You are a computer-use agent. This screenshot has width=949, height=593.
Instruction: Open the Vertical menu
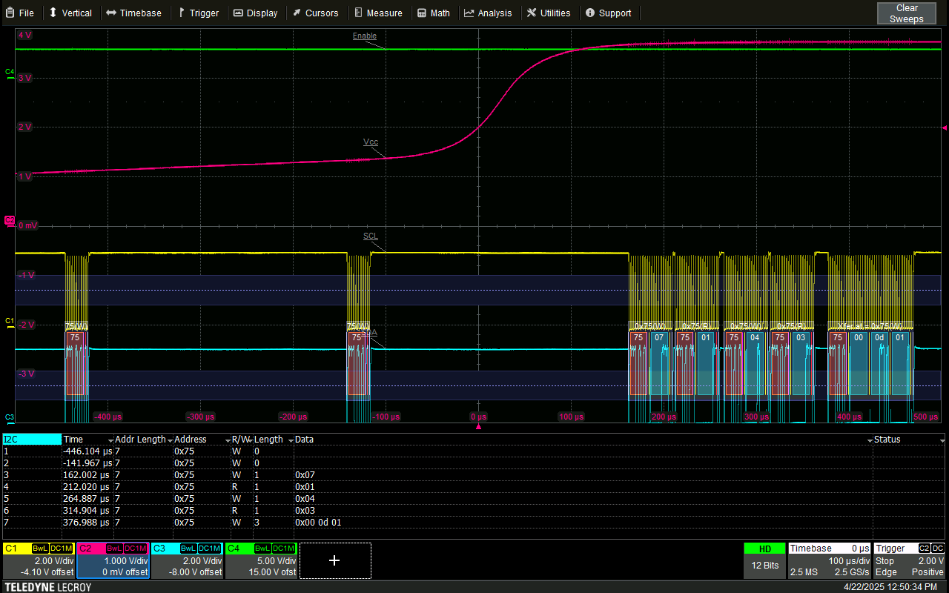coord(70,13)
